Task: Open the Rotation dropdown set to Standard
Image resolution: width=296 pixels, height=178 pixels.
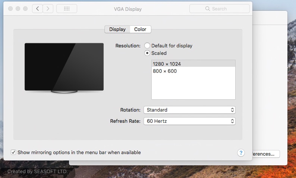Action: (x=189, y=110)
